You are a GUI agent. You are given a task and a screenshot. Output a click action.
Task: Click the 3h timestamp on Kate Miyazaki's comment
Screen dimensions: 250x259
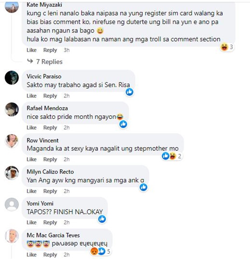[x=67, y=50]
